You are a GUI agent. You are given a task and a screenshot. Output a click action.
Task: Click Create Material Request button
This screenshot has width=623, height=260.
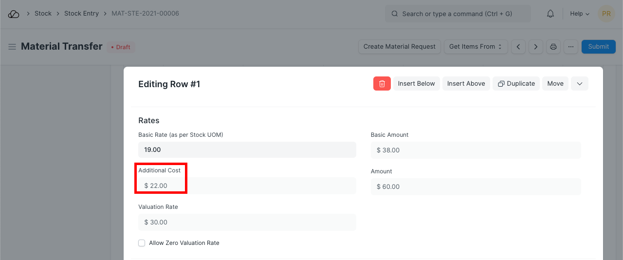pyautogui.click(x=399, y=47)
